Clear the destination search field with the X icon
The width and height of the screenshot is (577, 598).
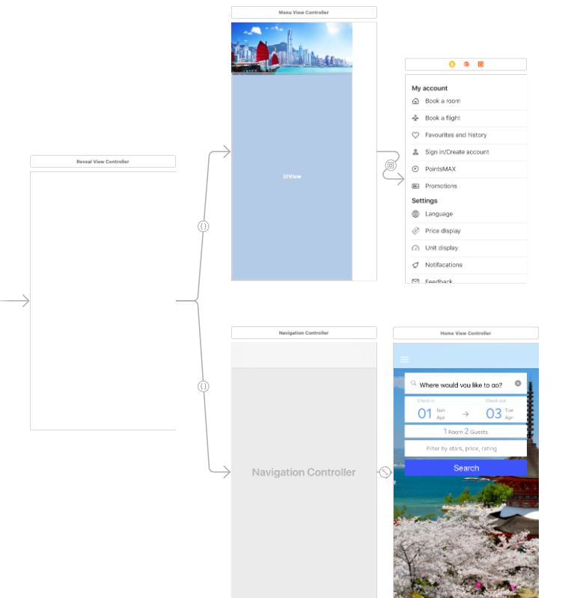point(518,383)
